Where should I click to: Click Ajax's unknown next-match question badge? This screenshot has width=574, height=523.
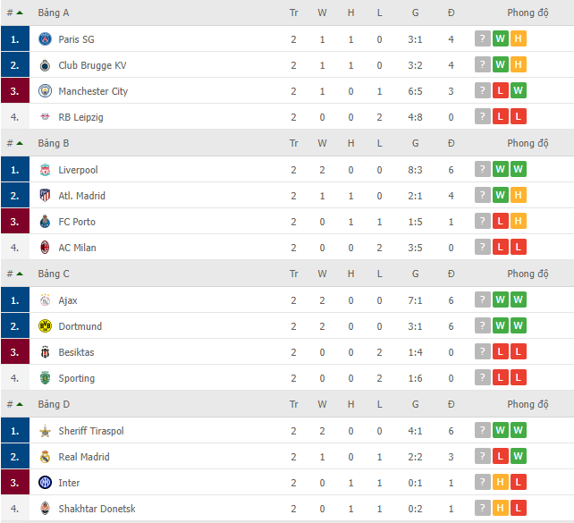[483, 299]
